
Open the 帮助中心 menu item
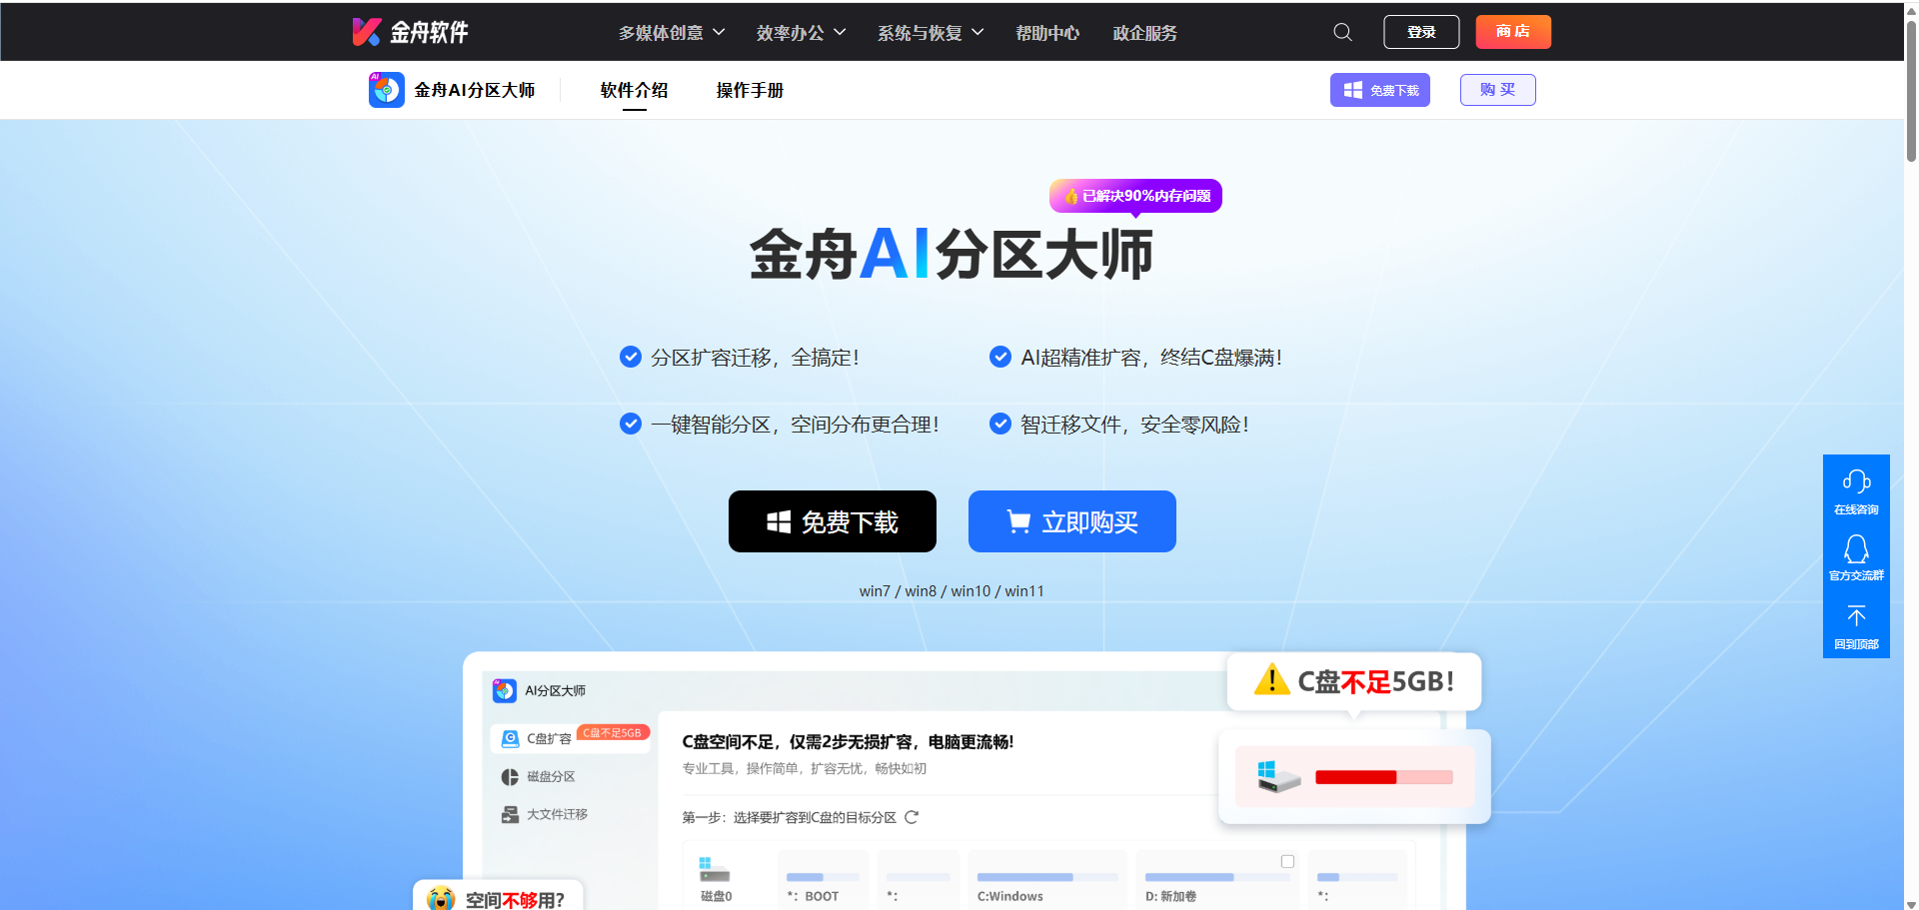[1047, 32]
